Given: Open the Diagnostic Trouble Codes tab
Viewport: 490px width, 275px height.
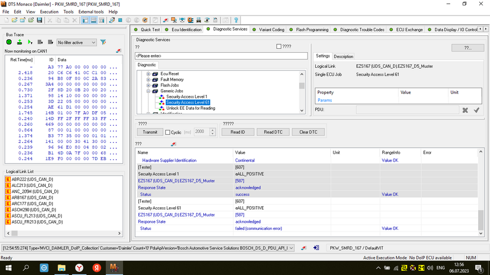Looking at the screenshot, I should point(359,30).
